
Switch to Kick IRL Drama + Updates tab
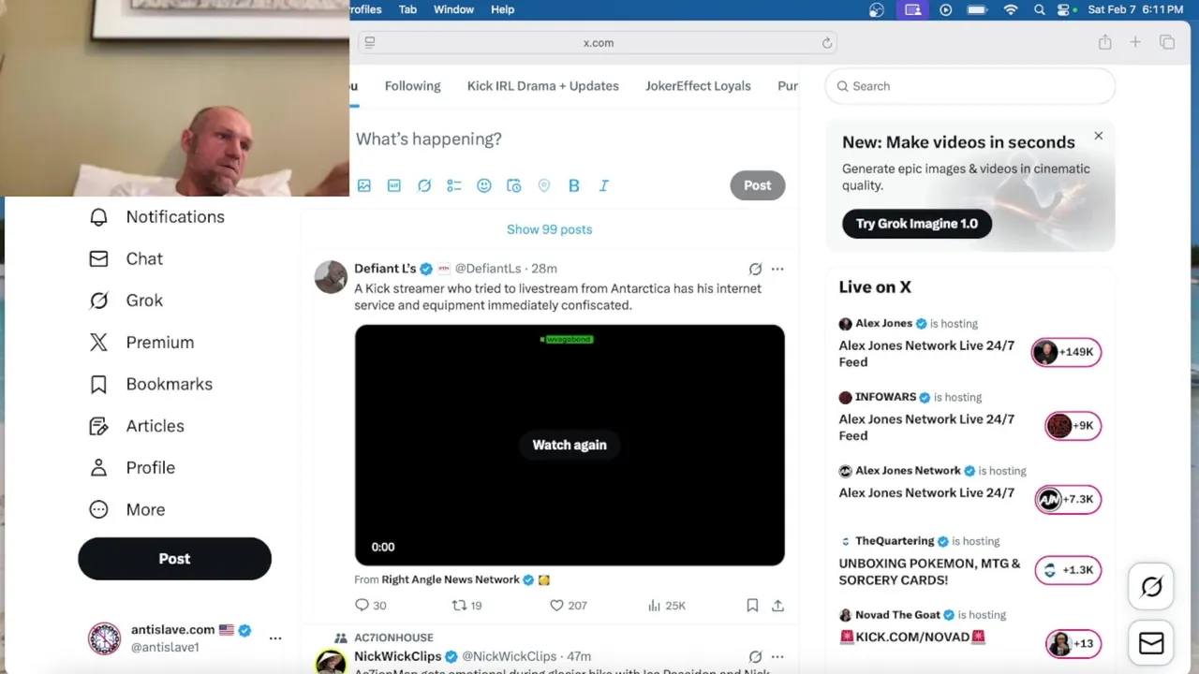pyautogui.click(x=543, y=85)
